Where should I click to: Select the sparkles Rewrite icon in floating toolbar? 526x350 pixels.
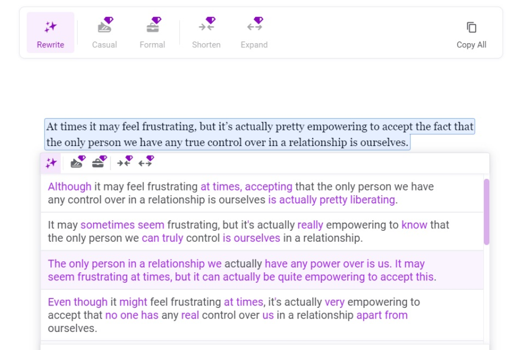(50, 163)
